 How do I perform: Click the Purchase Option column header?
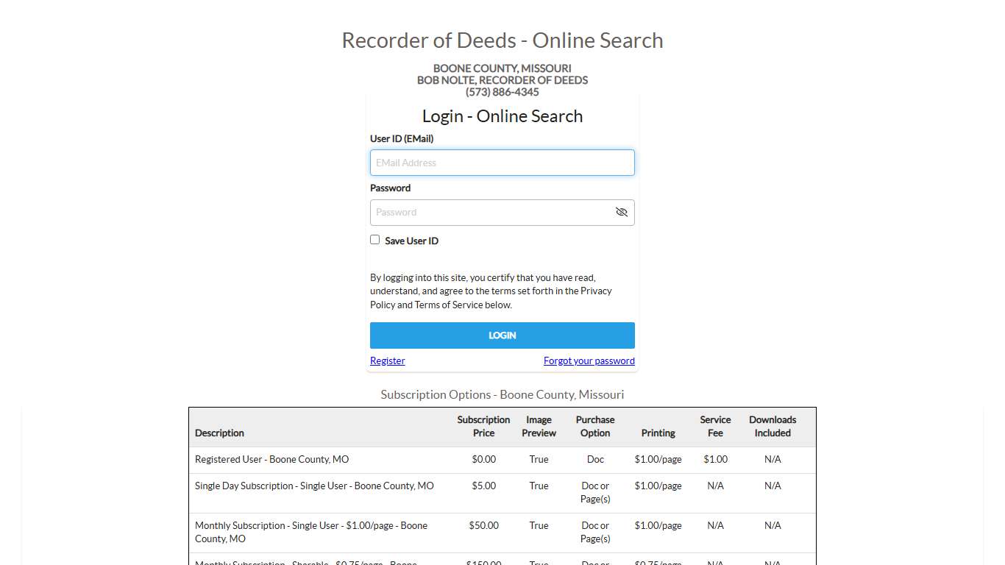(594, 427)
